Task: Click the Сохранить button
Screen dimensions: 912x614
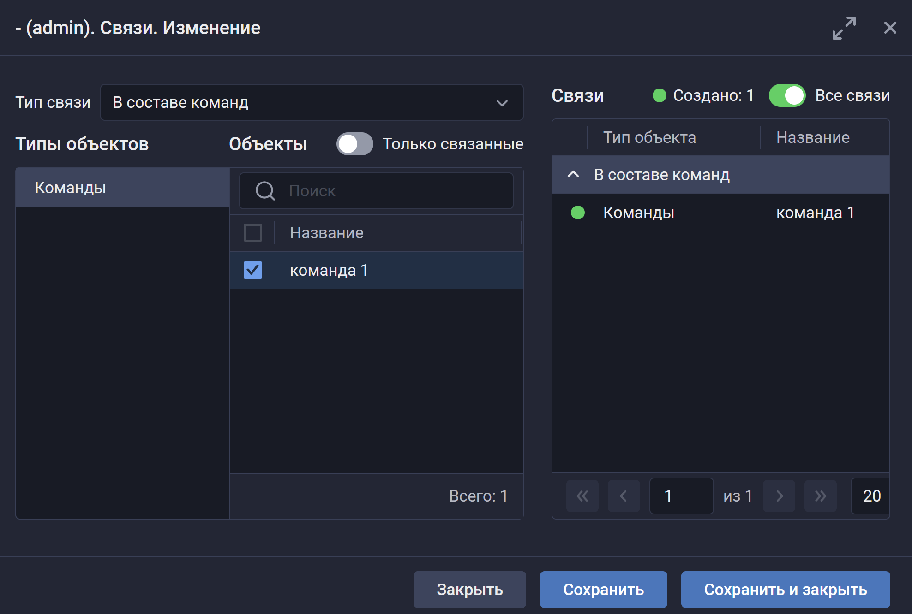Action: click(x=604, y=590)
